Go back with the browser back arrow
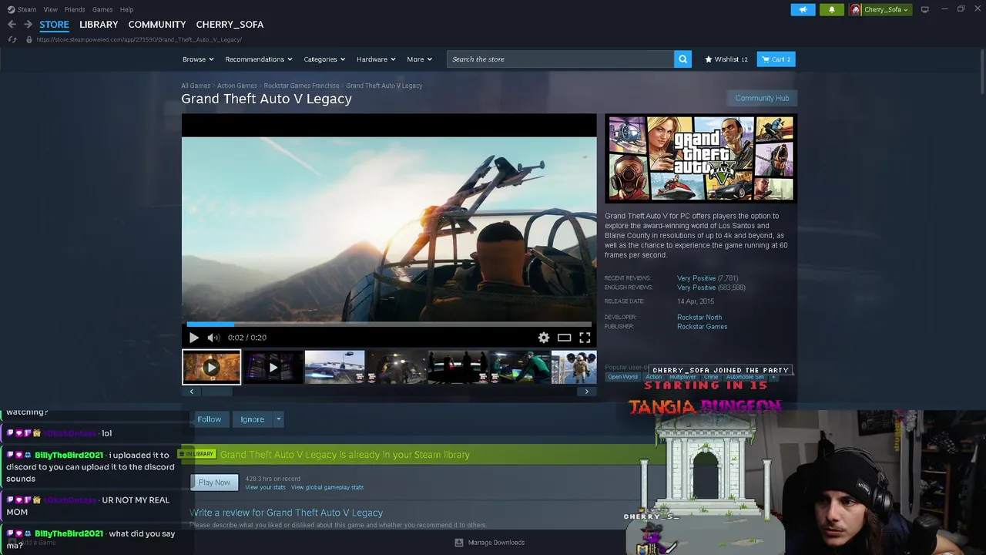The width and height of the screenshot is (986, 555). [12, 25]
